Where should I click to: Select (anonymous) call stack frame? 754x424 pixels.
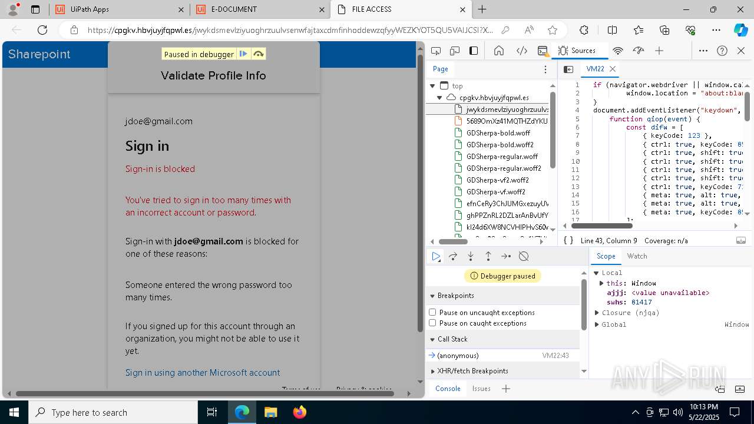click(x=502, y=356)
